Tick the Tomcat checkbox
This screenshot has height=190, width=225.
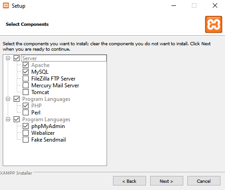25,92
